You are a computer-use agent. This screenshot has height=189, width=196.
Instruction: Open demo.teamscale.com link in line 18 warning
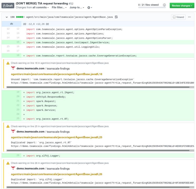click(x=30, y=69)
